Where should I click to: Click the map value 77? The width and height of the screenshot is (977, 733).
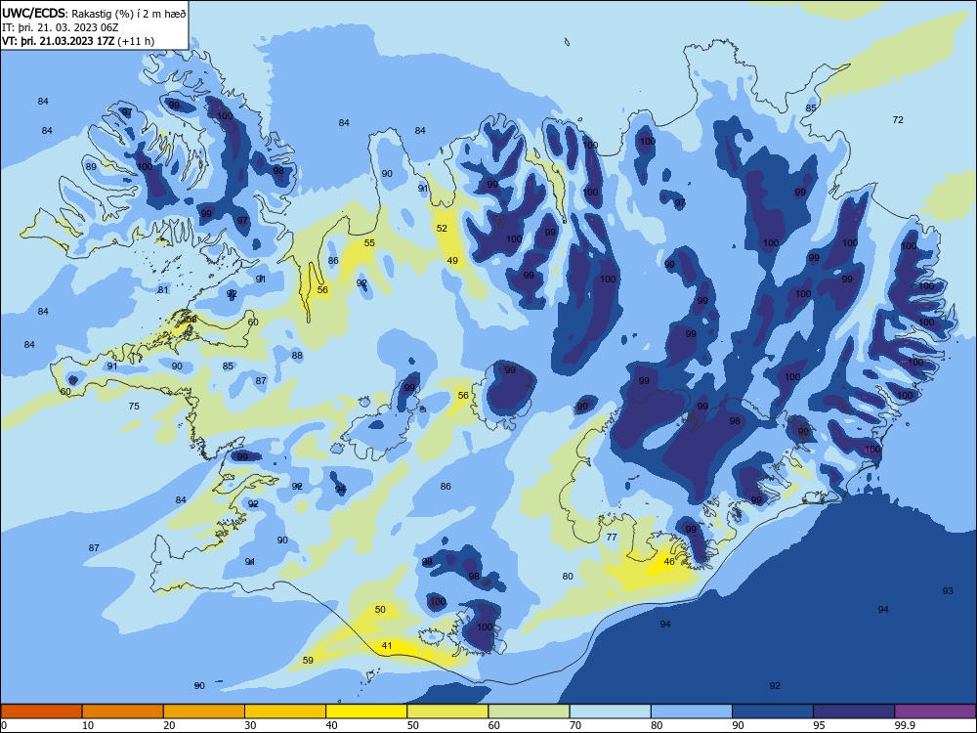click(612, 537)
